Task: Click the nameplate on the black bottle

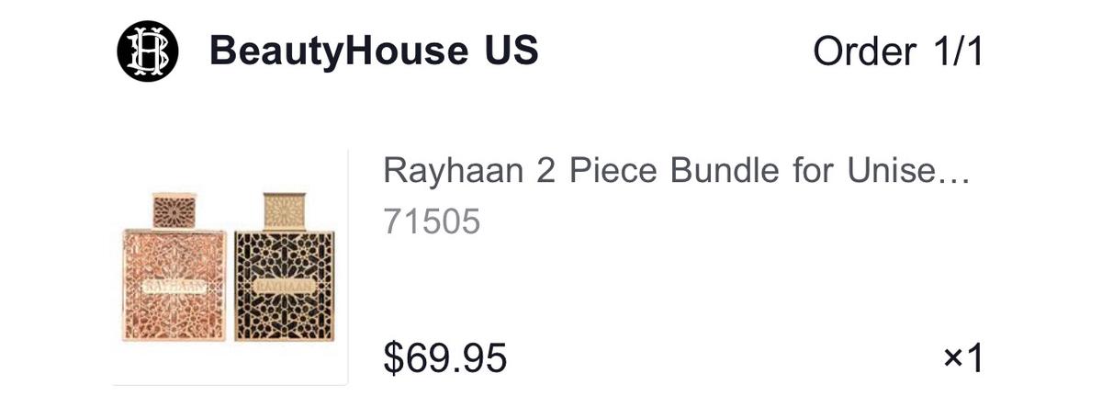Action: tap(283, 286)
